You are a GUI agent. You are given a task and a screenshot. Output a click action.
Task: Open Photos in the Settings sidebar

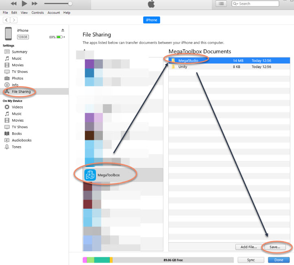(17, 78)
